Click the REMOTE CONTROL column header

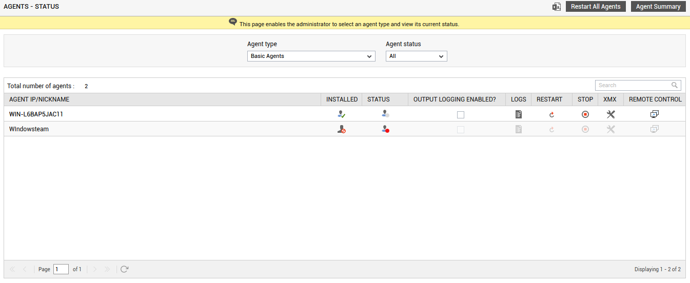coord(655,99)
